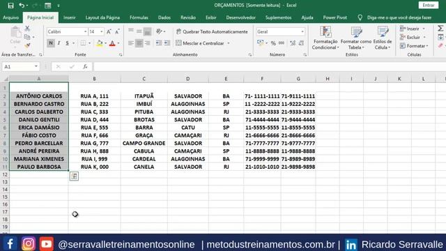Click the Format Painter brush
The image size is (446, 251).
(27, 45)
